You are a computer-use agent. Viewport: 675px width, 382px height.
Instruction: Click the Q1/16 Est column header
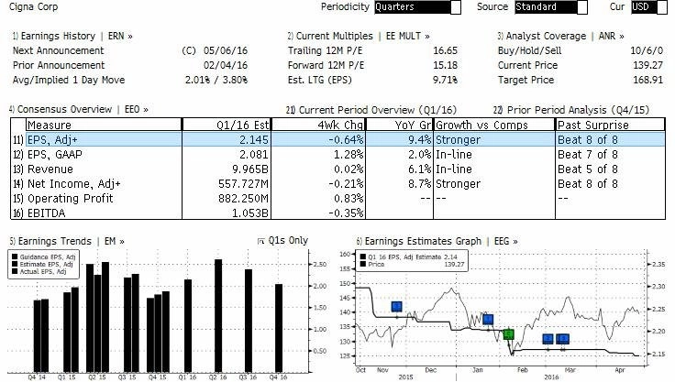227,125
